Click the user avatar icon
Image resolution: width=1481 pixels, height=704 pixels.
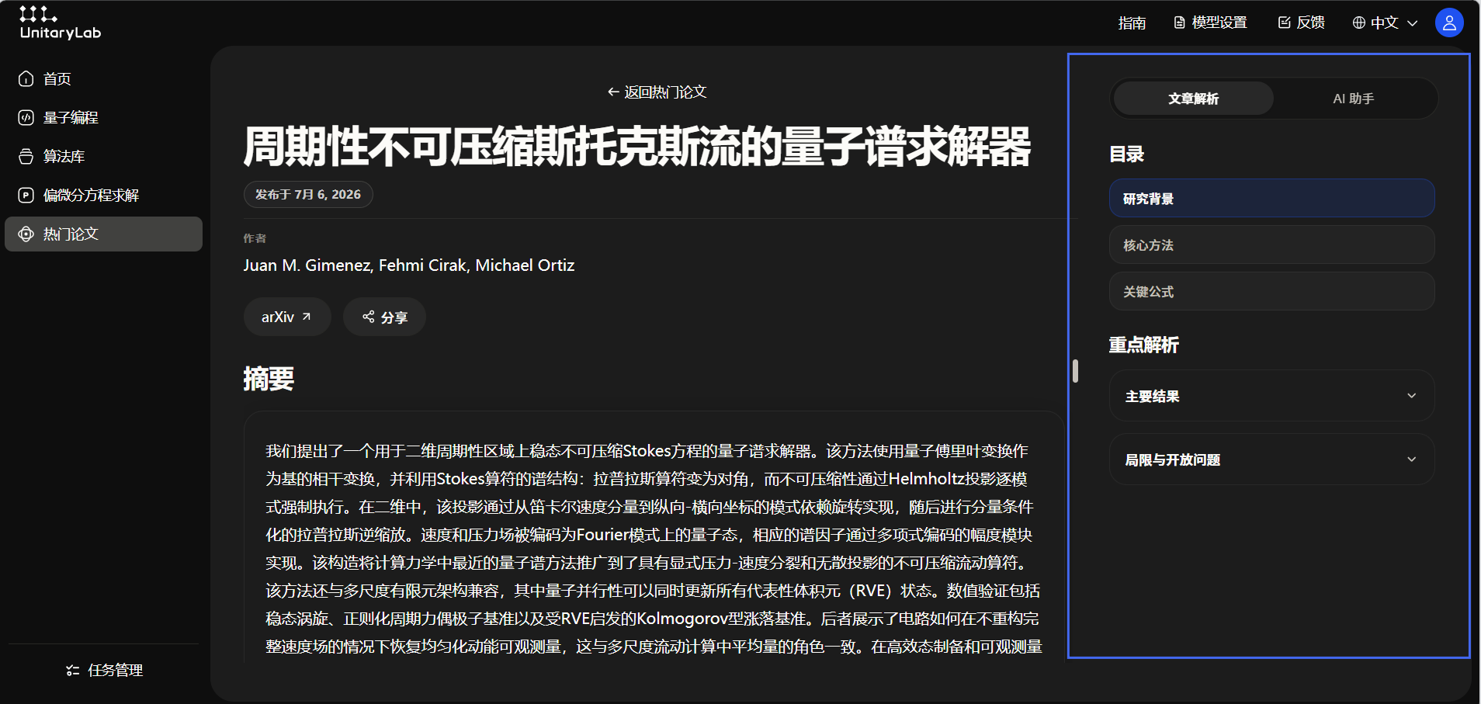[x=1449, y=23]
